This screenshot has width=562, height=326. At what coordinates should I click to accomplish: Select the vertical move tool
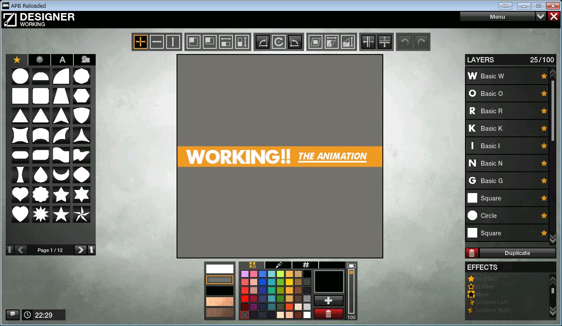(x=173, y=42)
